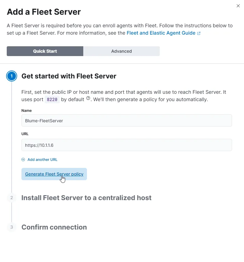
Task: Close the Add a Fleet Server flyout
Action: (238, 6)
